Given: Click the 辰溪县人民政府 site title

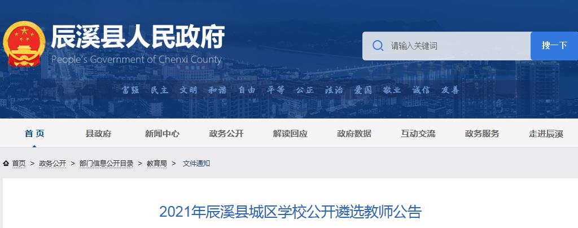Looking at the screenshot, I should point(138,37).
